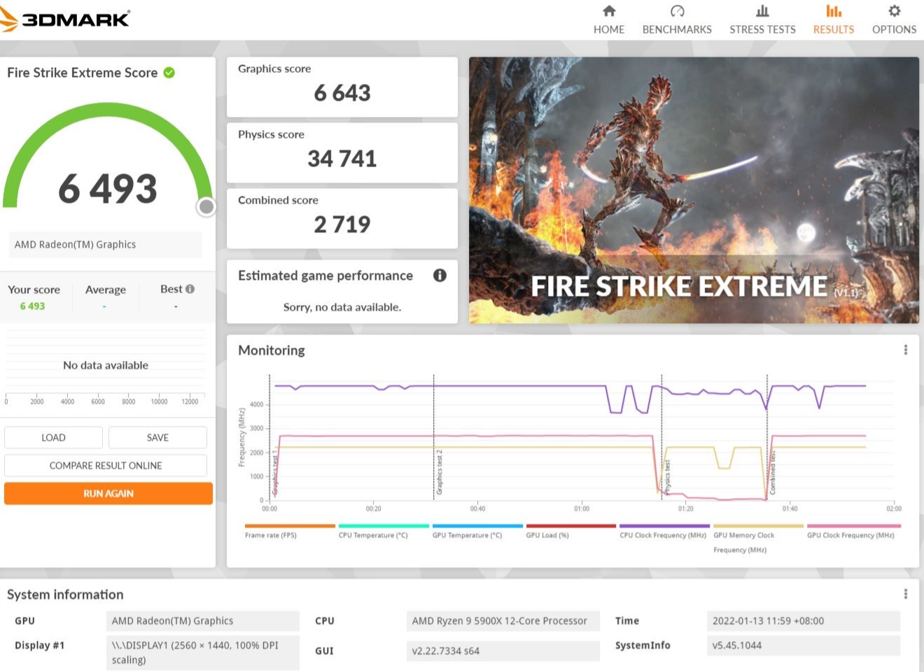The image size is (924, 672).
Task: Toggle the GPU Temperature legend item
Action: [x=477, y=531]
